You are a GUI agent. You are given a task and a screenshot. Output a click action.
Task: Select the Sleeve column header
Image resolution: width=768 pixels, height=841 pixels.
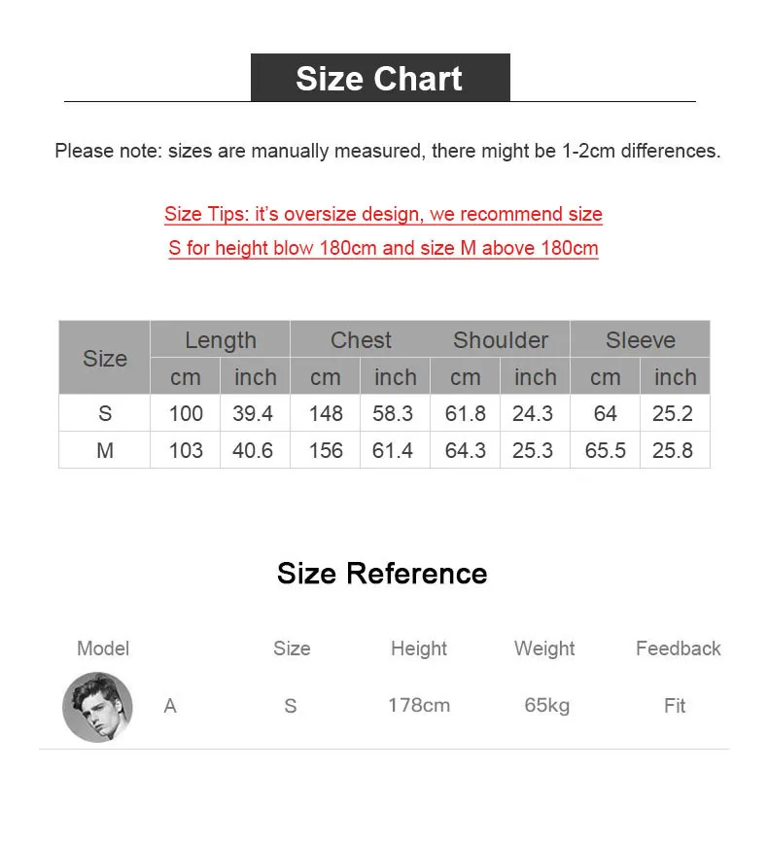point(641,340)
